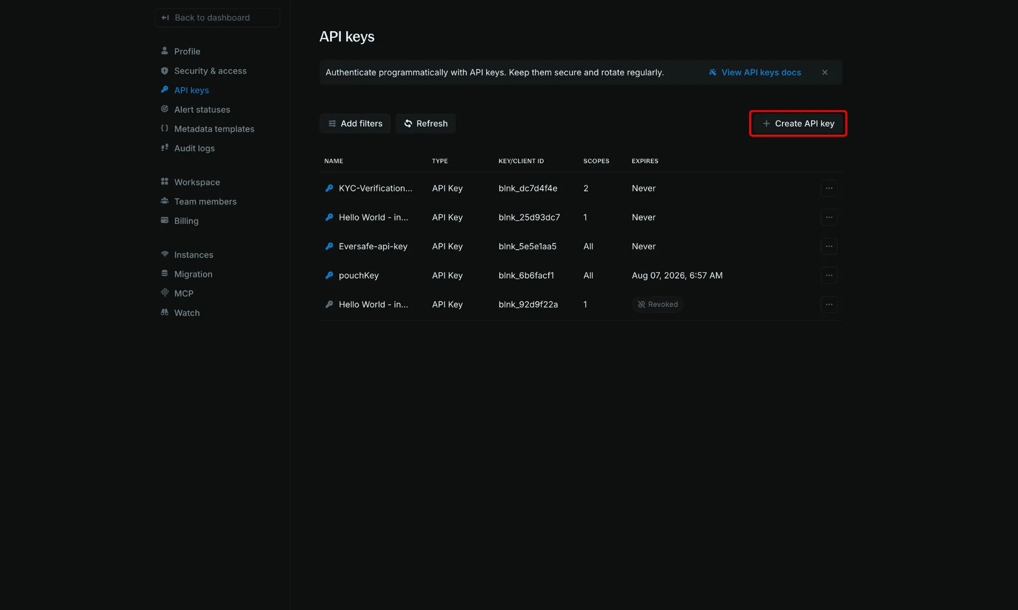Click the Workspace grid icon
This screenshot has height=610, width=1018.
pos(165,181)
